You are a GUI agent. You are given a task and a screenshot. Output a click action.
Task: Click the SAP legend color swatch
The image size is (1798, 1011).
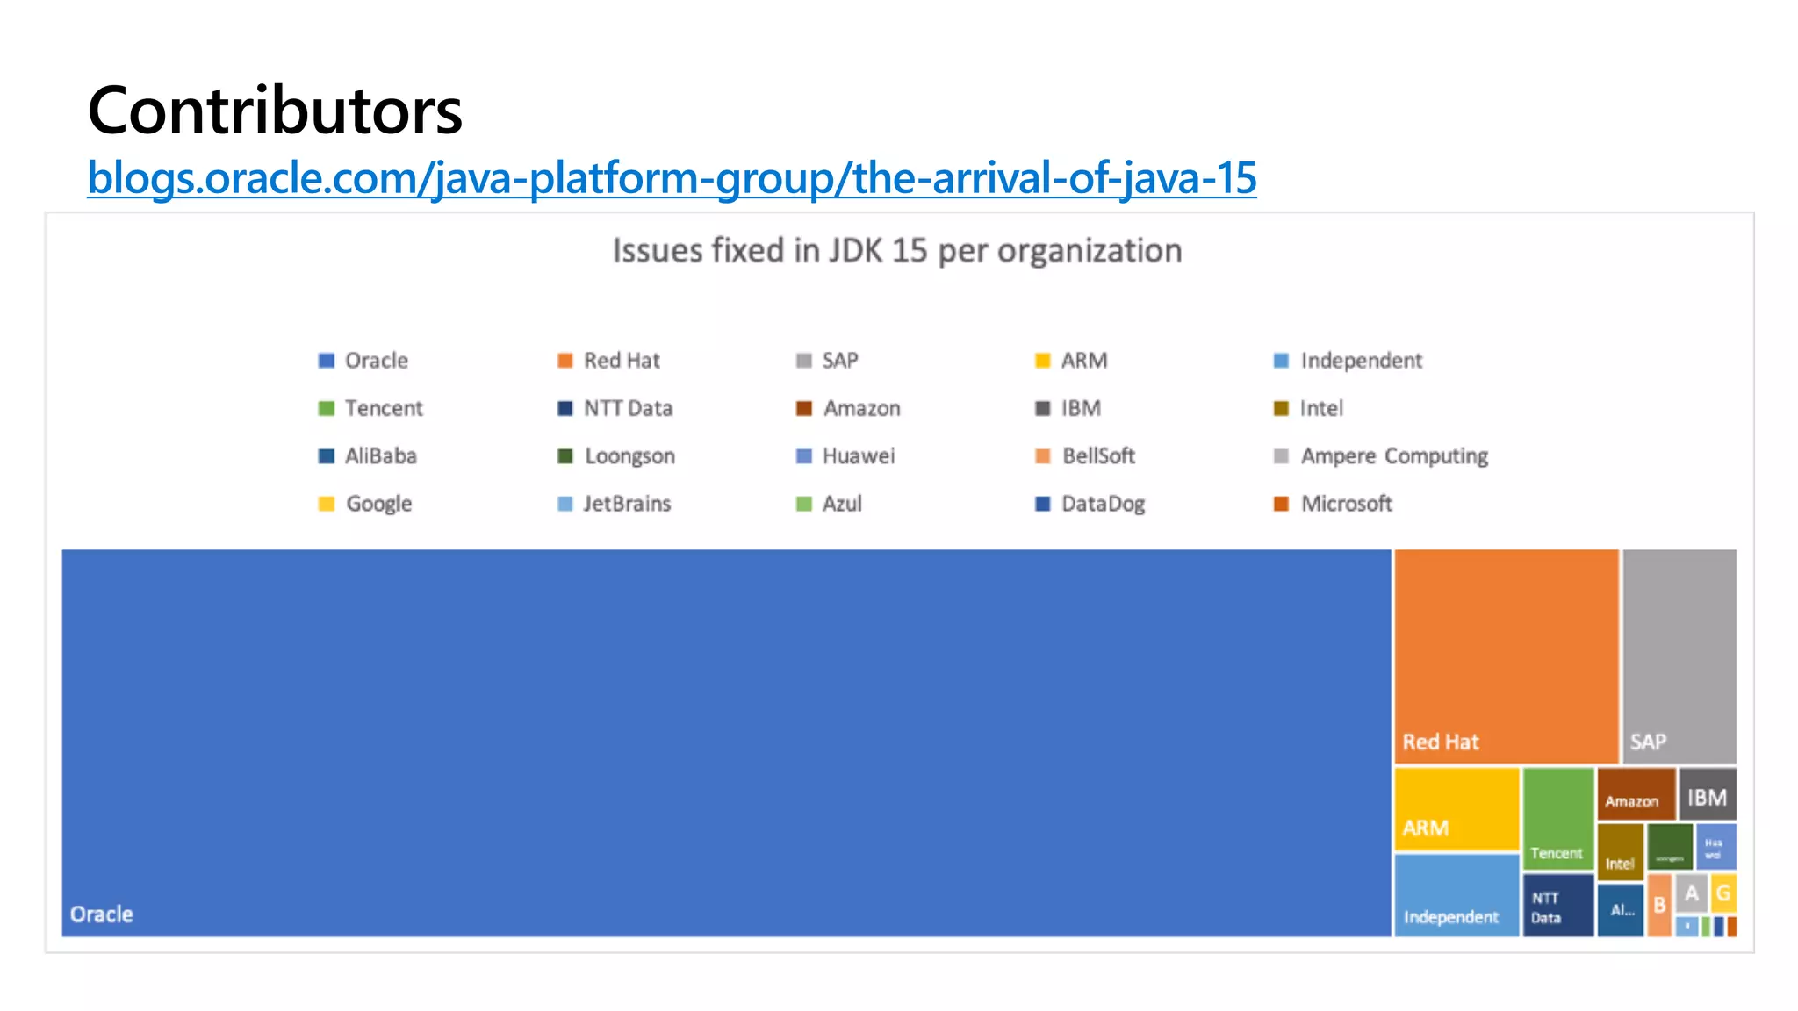click(x=804, y=361)
